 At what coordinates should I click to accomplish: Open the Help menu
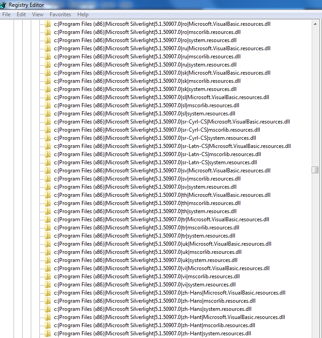point(83,14)
